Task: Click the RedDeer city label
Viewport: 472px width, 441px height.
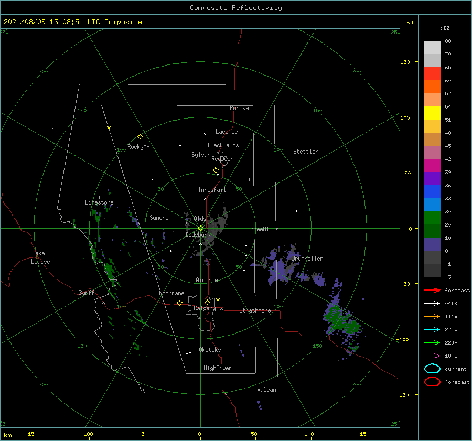Action: 222,159
